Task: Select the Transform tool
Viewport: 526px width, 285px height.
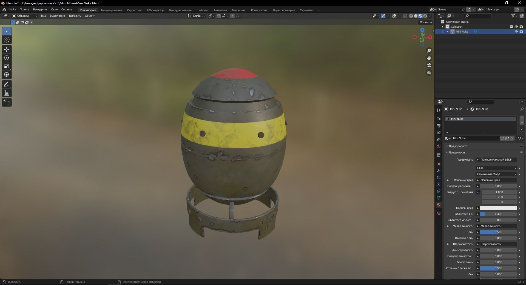Action: (7, 75)
